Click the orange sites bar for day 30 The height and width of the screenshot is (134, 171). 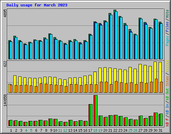click(x=156, y=86)
